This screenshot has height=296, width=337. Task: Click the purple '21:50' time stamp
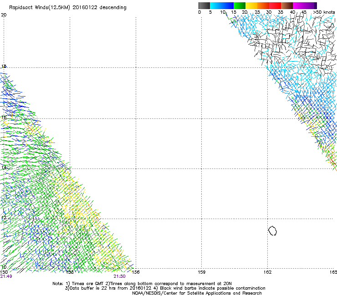pyautogui.click(x=119, y=276)
